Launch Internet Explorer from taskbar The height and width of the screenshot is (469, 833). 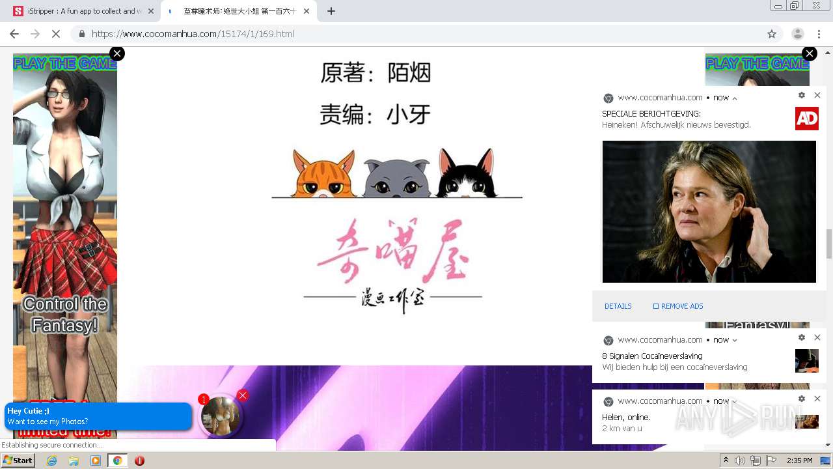point(51,461)
